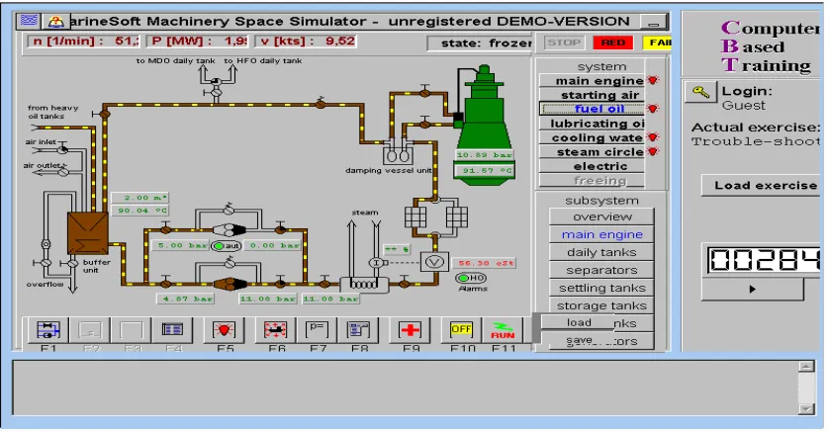Screen dimensions: 831x433
Task: Select 'electric' system
Action: (x=592, y=166)
